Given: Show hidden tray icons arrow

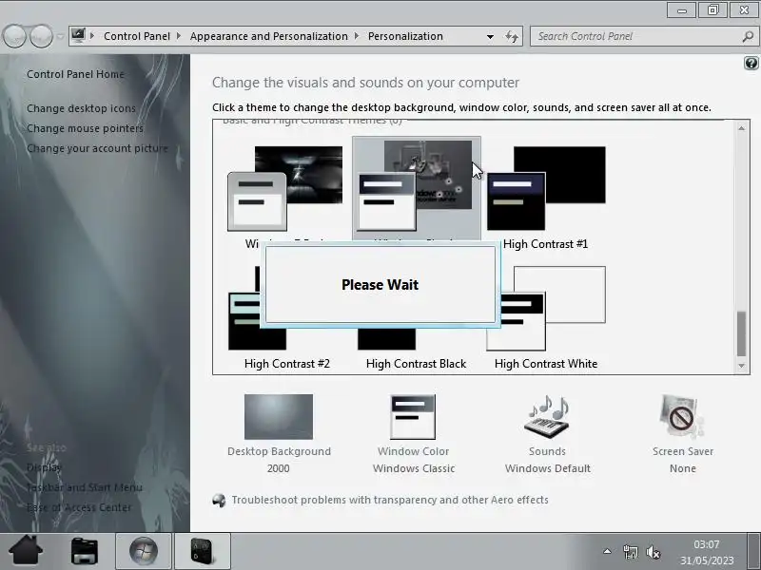Looking at the screenshot, I should click(607, 551).
